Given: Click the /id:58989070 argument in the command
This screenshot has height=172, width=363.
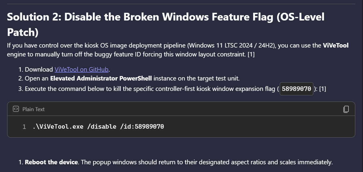Looking at the screenshot, I should tap(142, 127).
